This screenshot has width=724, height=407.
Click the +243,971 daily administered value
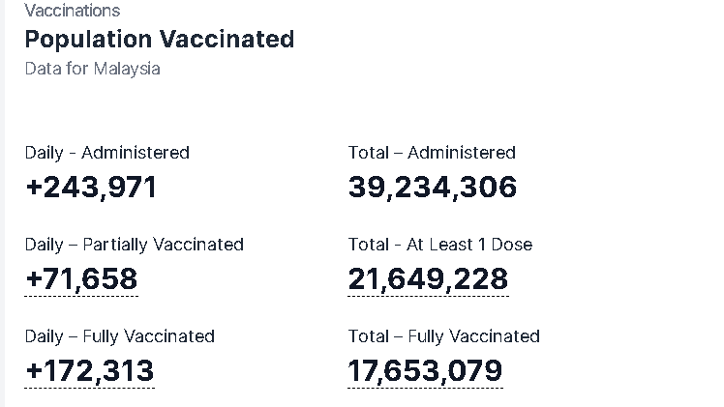tap(91, 187)
